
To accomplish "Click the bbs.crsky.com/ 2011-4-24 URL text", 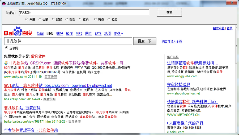I will point(22,99).
